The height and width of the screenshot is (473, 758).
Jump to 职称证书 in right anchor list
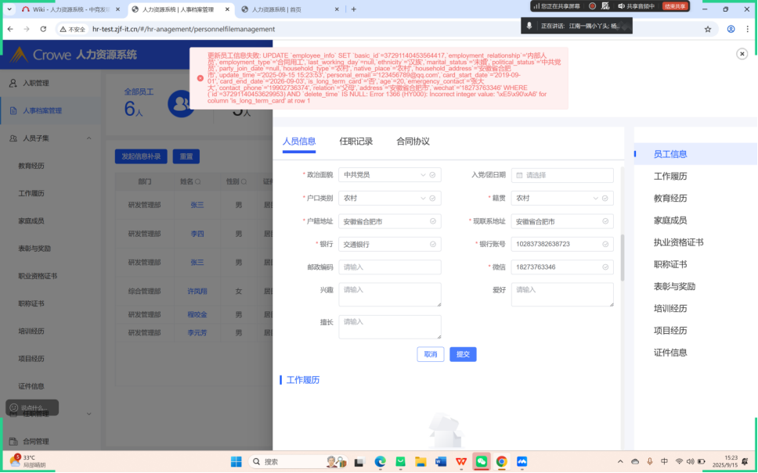click(x=670, y=264)
